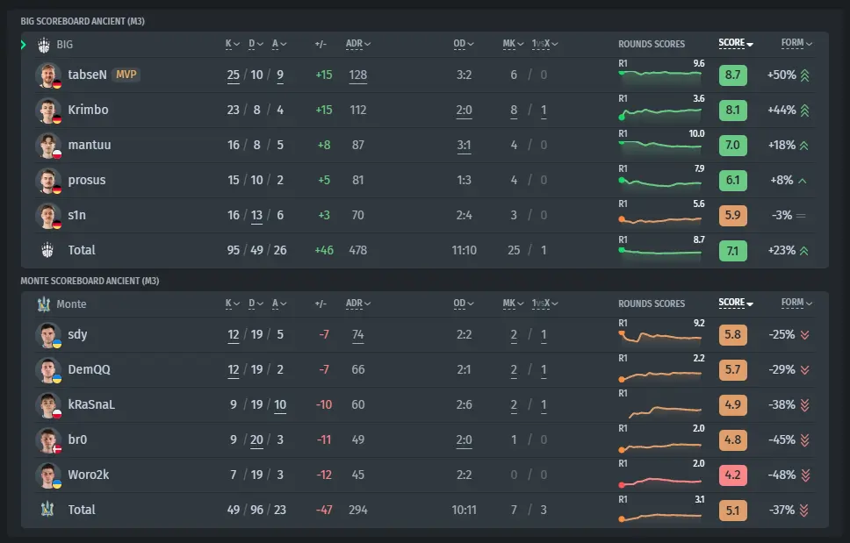This screenshot has height=543, width=850.
Task: Sort BIG table by MK
Action: point(513,44)
